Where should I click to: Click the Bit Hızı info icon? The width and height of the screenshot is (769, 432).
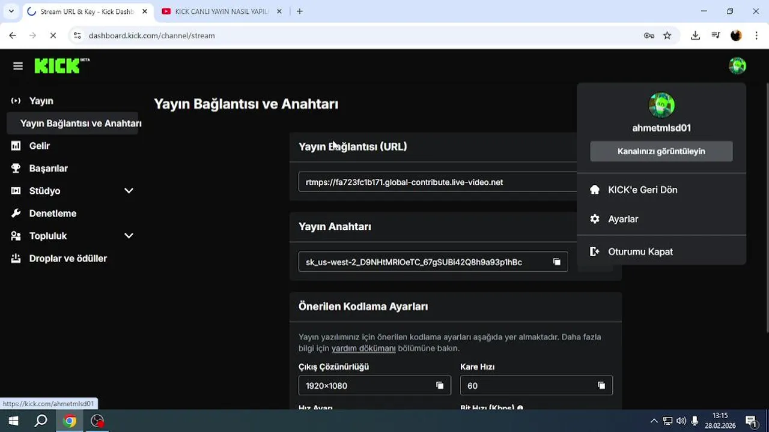(520, 408)
